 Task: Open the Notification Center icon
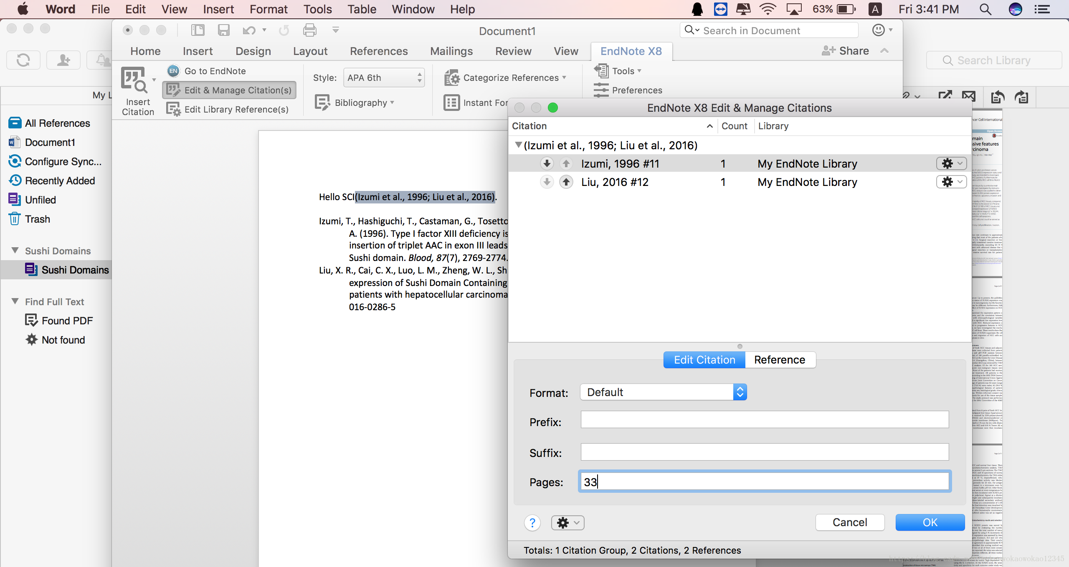pyautogui.click(x=1043, y=9)
